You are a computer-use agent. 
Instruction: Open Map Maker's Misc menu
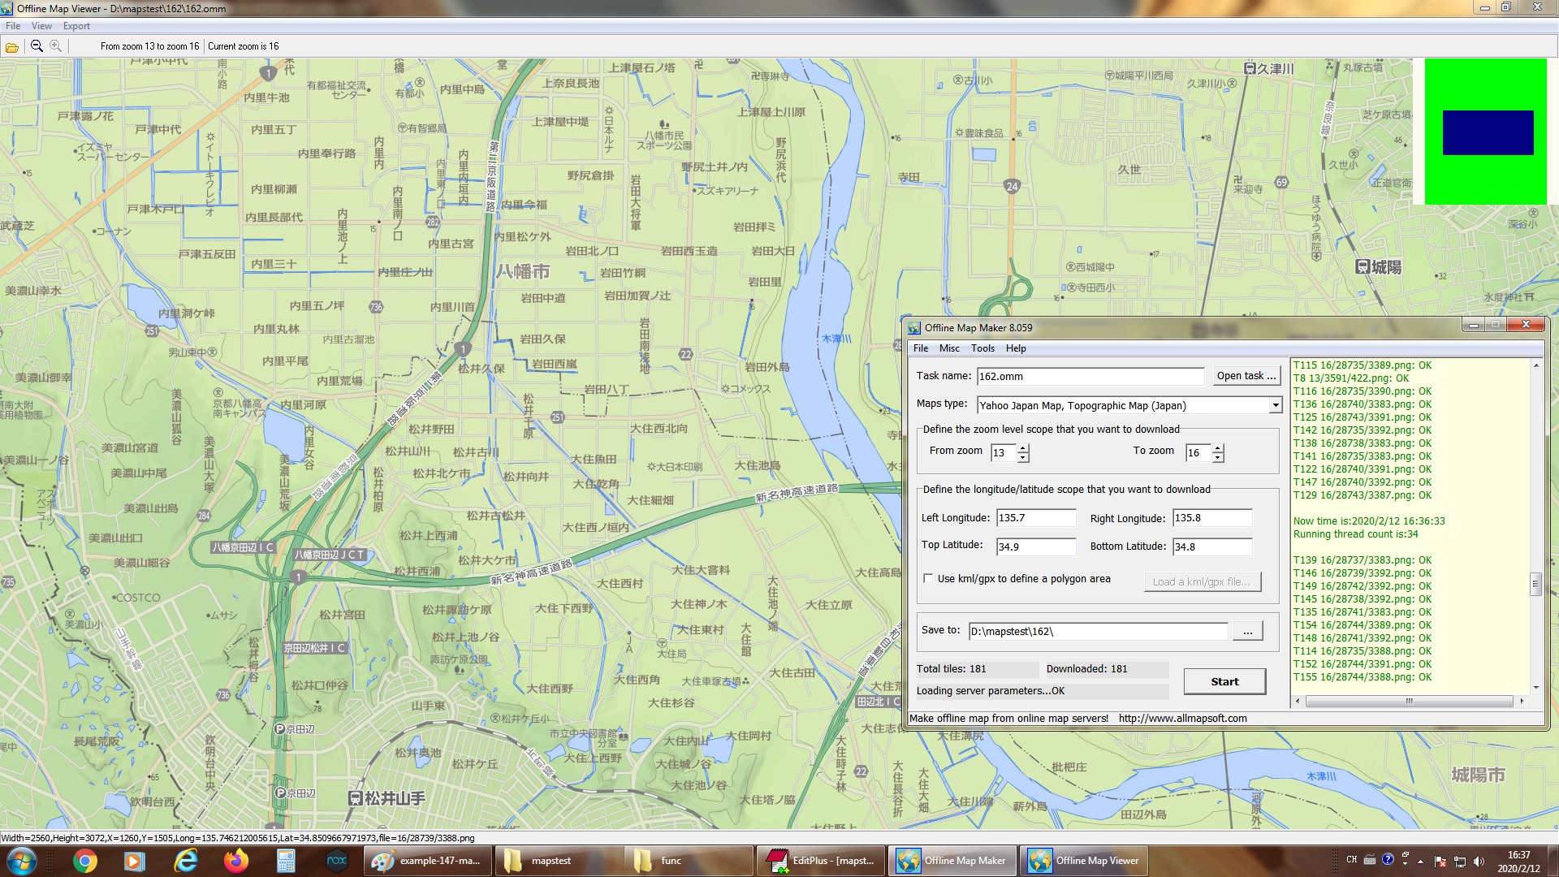[949, 348]
